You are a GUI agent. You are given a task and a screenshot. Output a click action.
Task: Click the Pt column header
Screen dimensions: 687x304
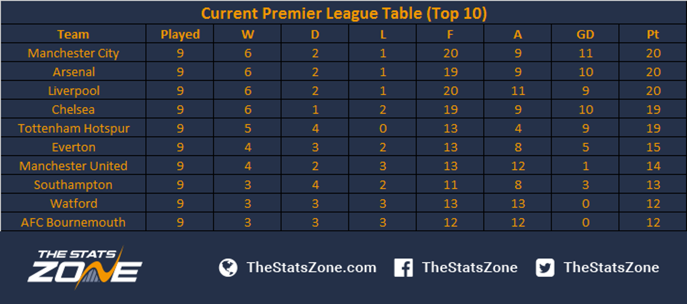click(653, 34)
